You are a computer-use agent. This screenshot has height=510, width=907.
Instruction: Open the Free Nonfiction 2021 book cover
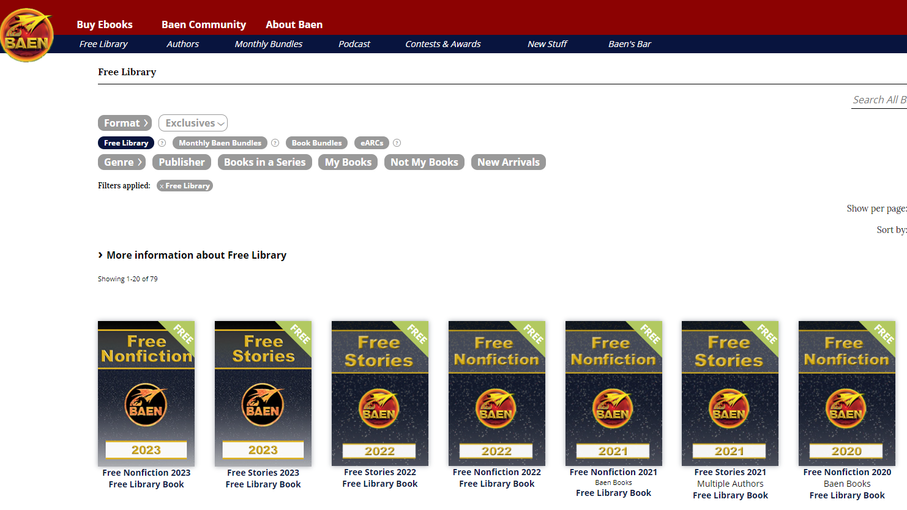(614, 393)
